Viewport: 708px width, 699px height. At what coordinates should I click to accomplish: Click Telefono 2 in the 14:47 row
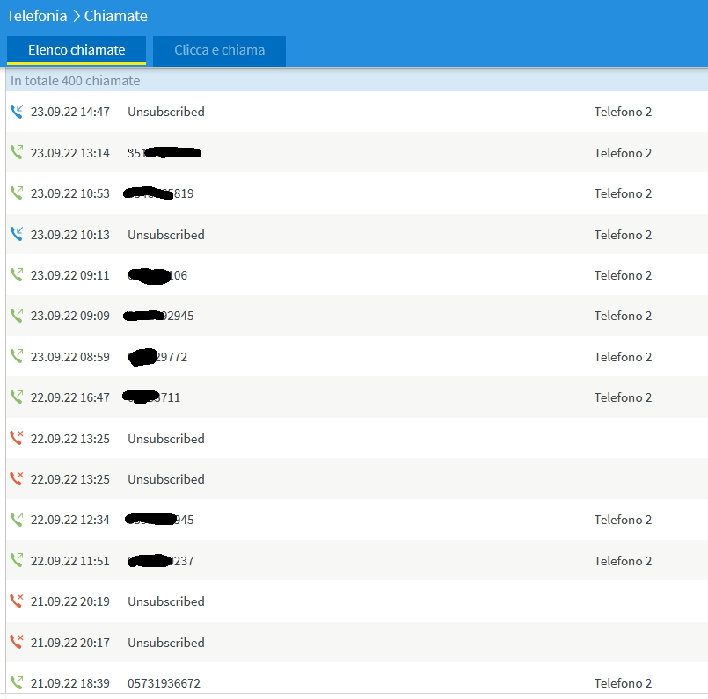pos(623,112)
